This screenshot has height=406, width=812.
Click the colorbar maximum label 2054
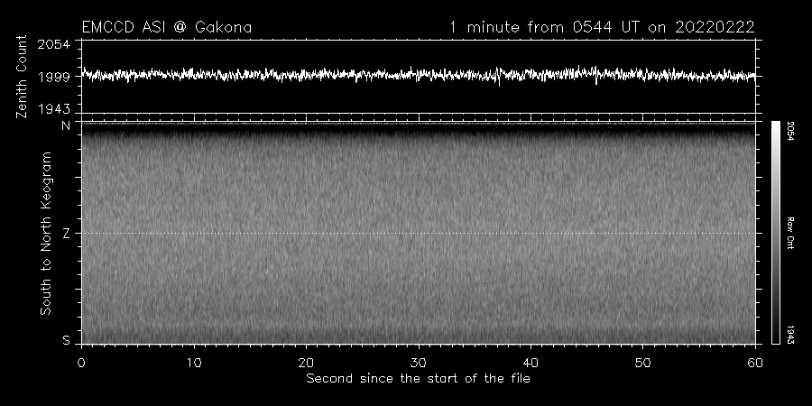coord(790,132)
